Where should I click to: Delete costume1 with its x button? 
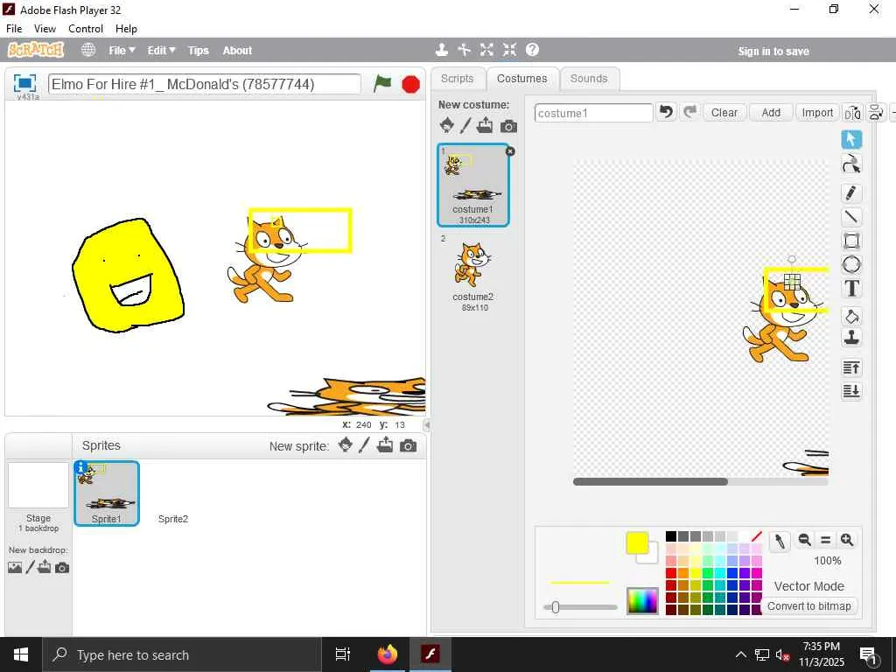pos(510,150)
